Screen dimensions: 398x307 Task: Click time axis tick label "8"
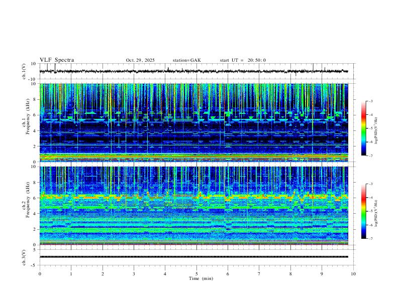(290, 274)
